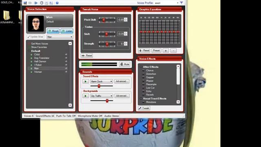Click the Timbre Shift slider
This screenshot has height=147, width=261.
click(x=107, y=34)
